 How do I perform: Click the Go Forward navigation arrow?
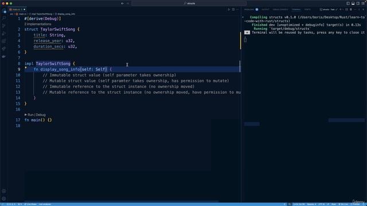[x=128, y=3]
